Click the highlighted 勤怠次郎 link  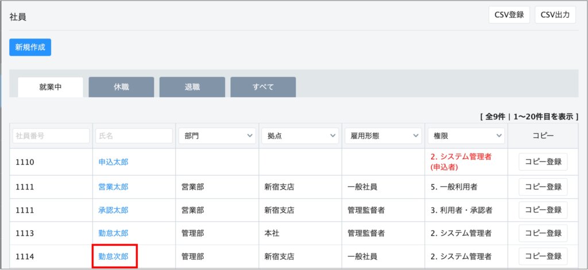(x=113, y=256)
